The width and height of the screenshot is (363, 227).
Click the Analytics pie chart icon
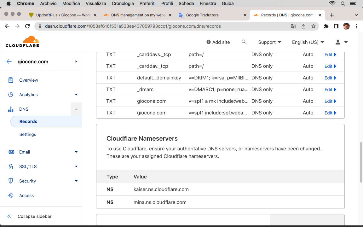(x=11, y=95)
